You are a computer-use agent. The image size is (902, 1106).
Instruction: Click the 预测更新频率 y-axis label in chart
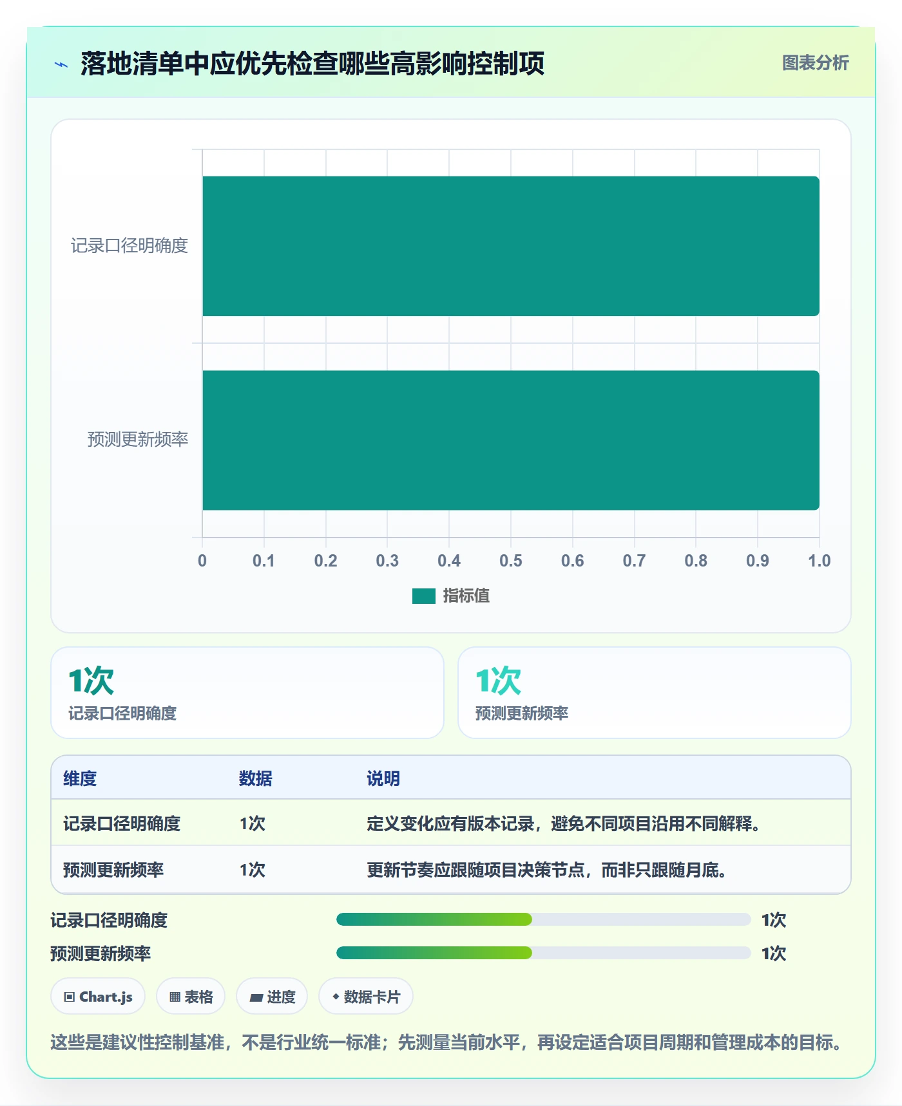(138, 440)
